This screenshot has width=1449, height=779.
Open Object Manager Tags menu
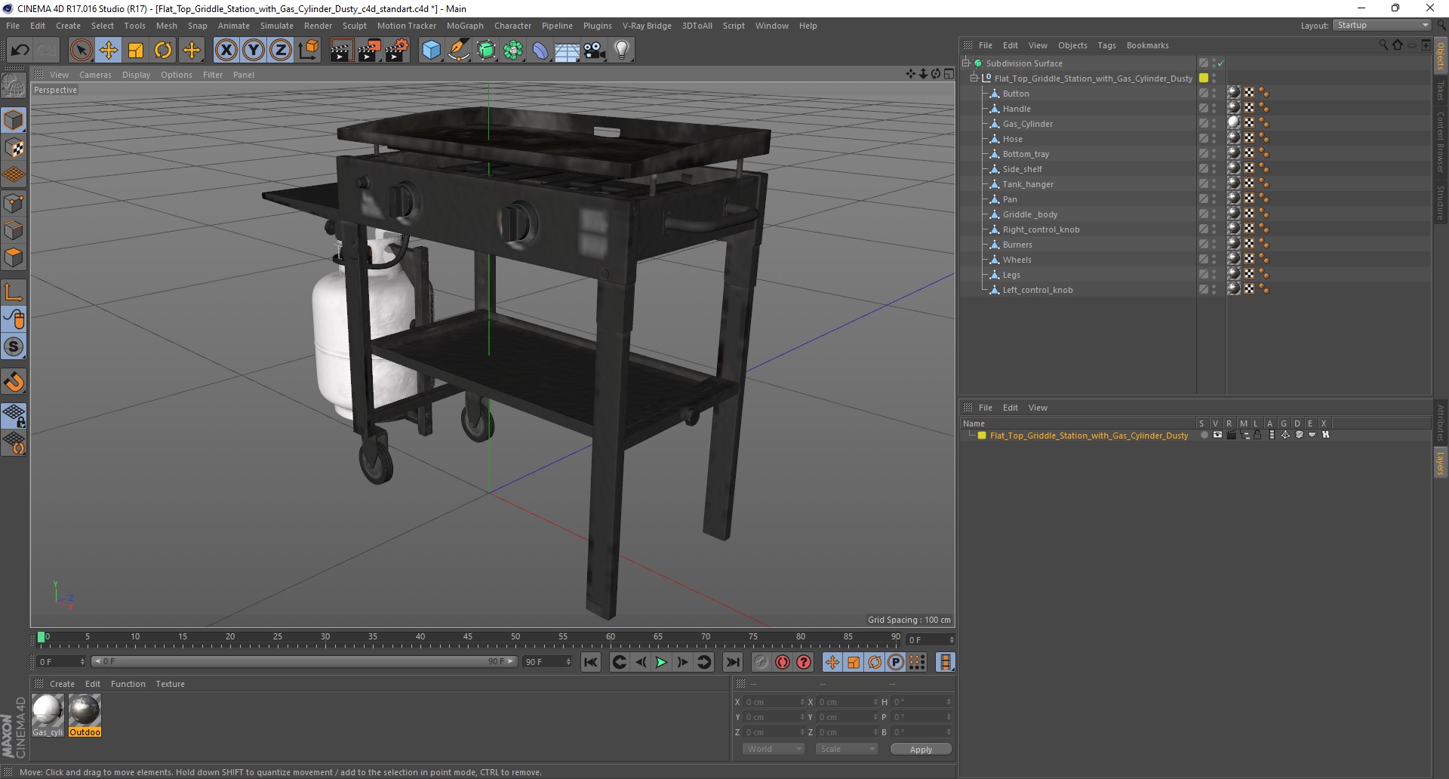pos(1106,45)
